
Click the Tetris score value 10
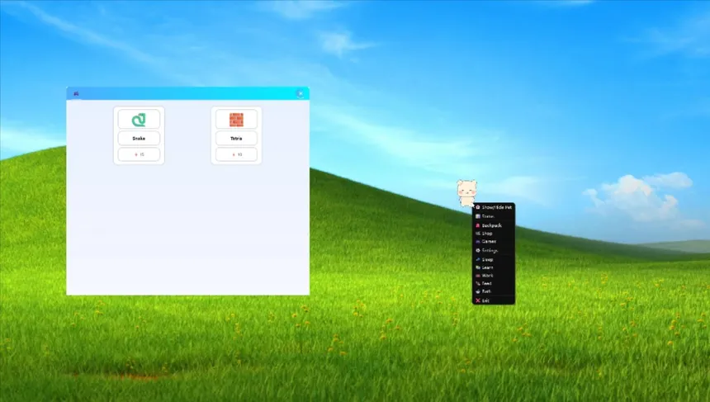(236, 154)
